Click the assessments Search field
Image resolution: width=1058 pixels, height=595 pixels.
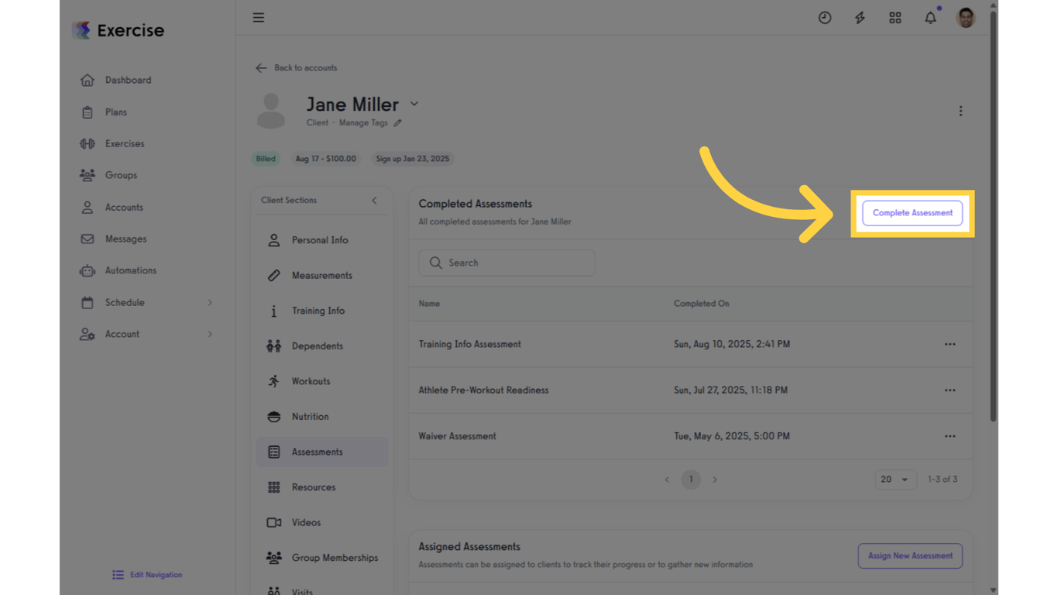pyautogui.click(x=507, y=263)
